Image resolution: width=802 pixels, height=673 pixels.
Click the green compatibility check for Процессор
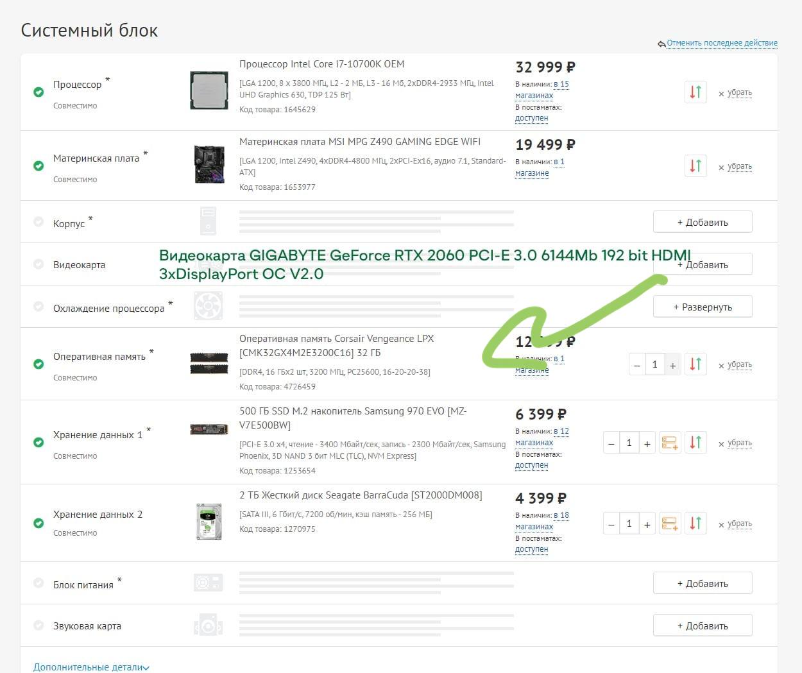click(38, 92)
